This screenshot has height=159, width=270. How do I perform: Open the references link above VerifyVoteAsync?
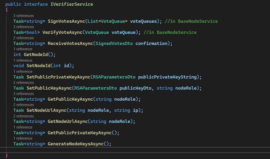24,27
